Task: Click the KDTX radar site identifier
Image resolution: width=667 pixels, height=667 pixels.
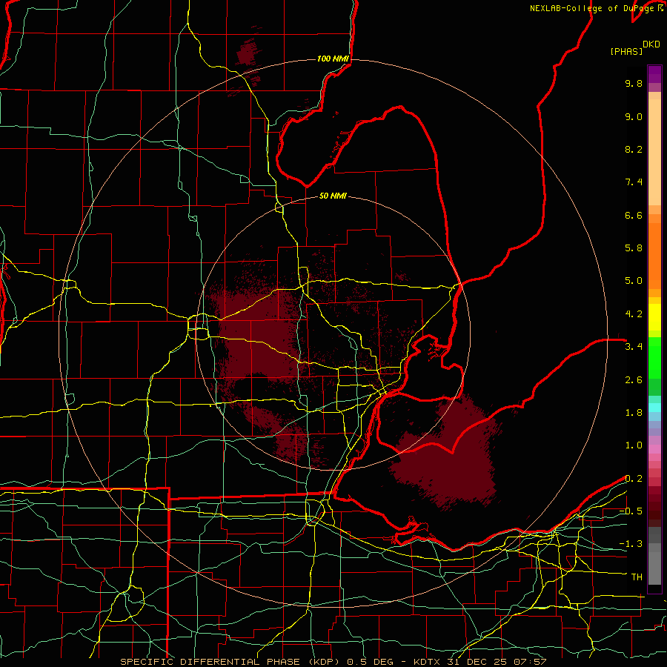Action: pyautogui.click(x=428, y=662)
